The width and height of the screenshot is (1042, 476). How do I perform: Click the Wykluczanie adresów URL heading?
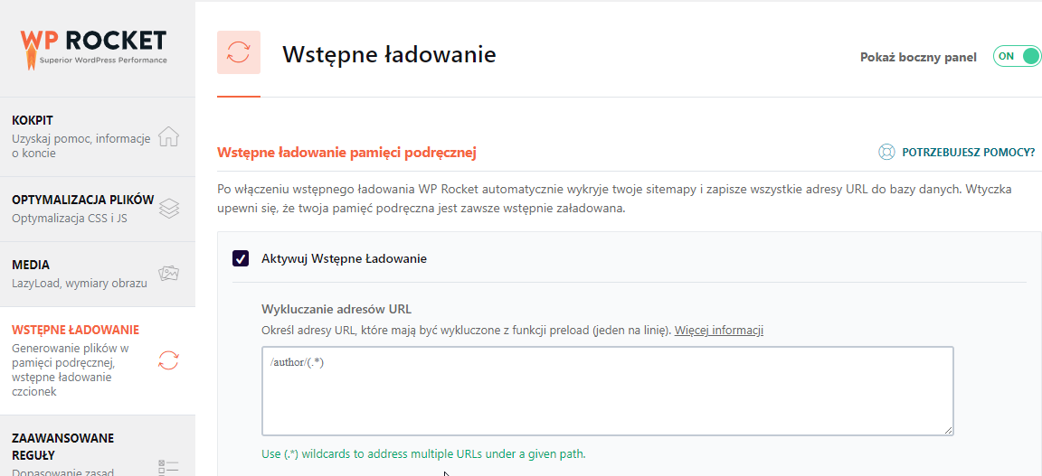pos(336,309)
